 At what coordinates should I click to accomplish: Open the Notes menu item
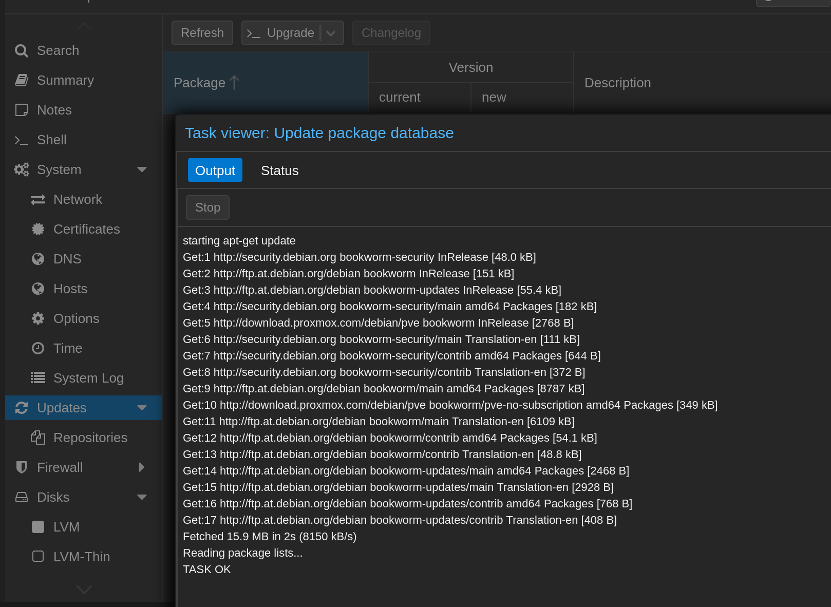(x=84, y=110)
